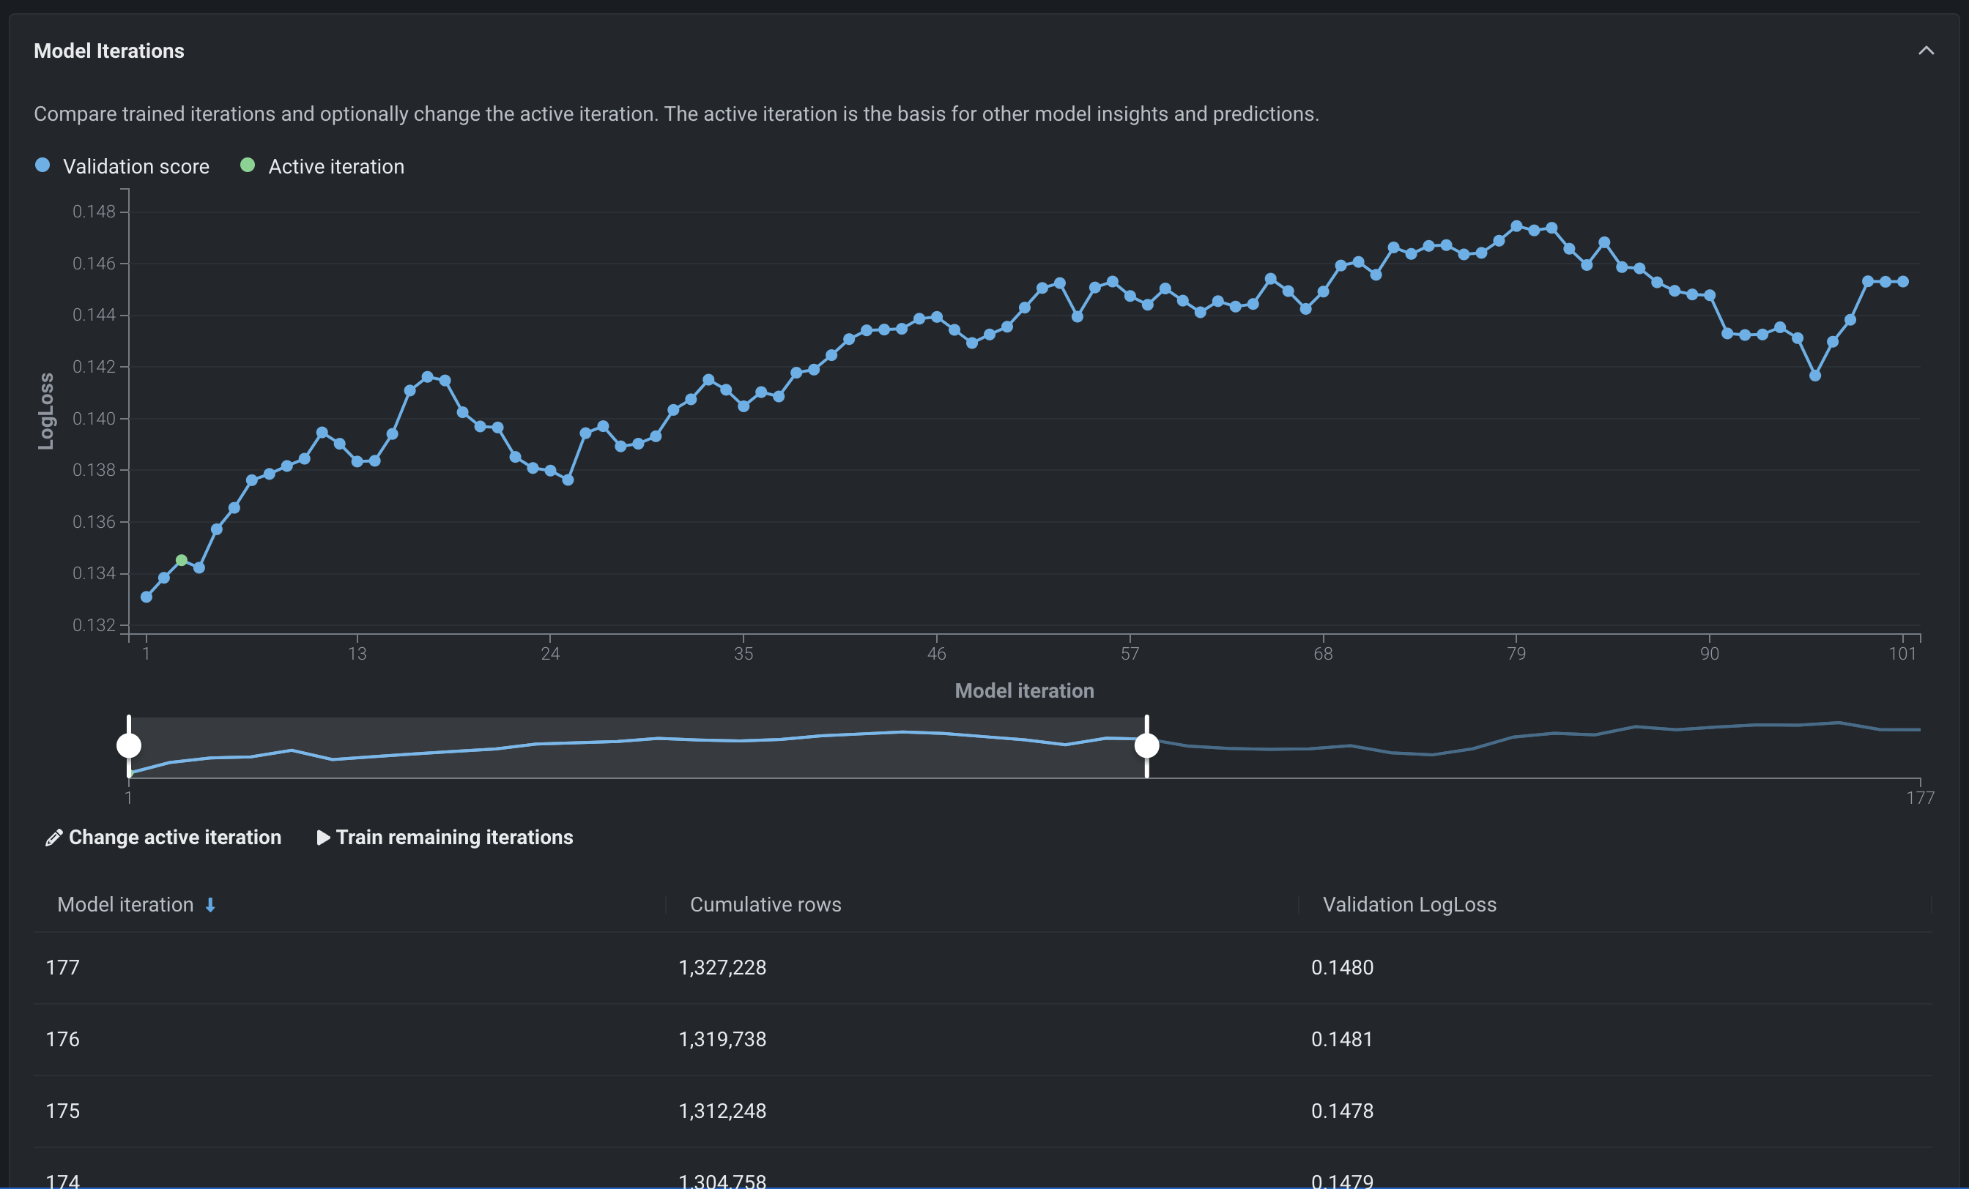This screenshot has width=1969, height=1189.
Task: Sort by Cumulative rows column header
Action: 765,905
